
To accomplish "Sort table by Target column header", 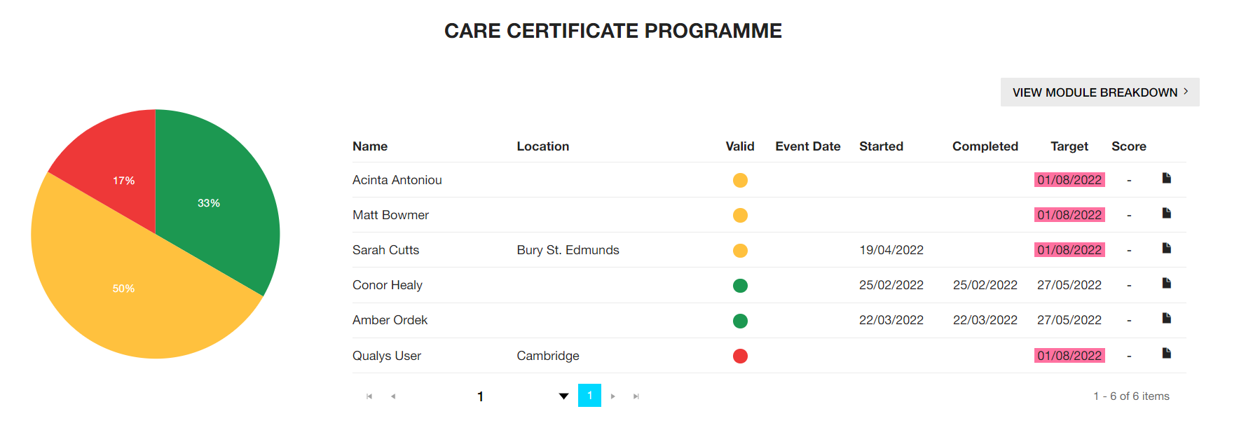I will (x=1069, y=146).
